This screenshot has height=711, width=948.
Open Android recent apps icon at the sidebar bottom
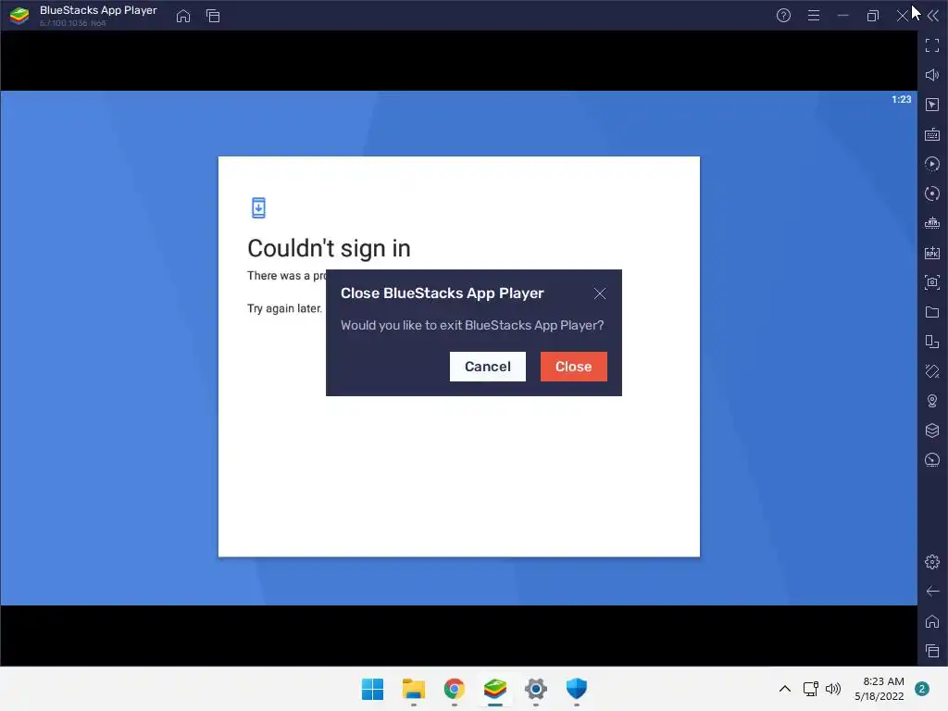932,651
